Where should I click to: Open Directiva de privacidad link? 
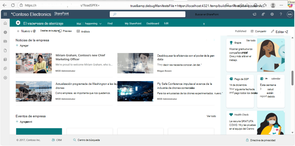click(263, 140)
